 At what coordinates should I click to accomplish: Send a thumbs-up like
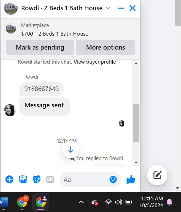[x=131, y=180]
